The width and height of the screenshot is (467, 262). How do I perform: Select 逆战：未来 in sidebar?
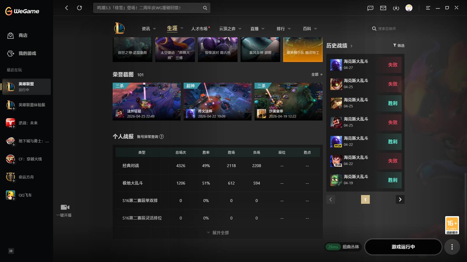tap(27, 123)
